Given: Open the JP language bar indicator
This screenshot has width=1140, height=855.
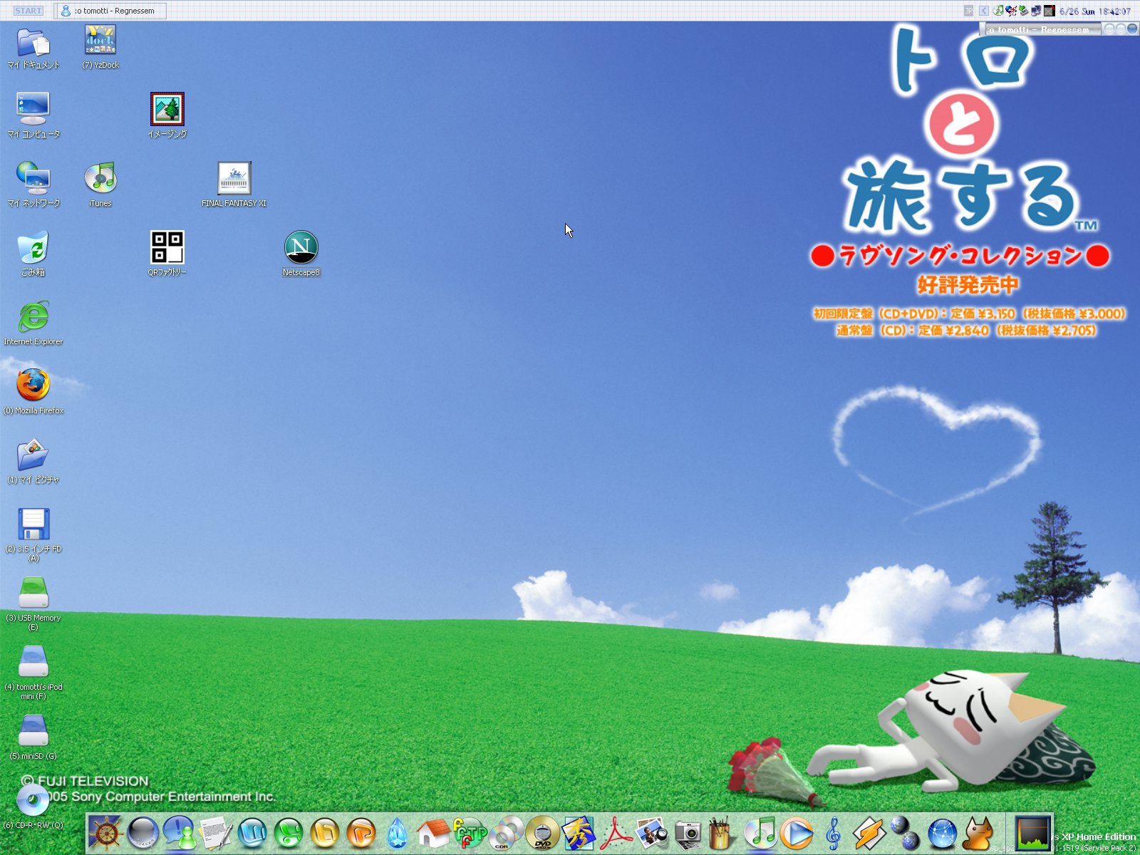Looking at the screenshot, I should [968, 11].
